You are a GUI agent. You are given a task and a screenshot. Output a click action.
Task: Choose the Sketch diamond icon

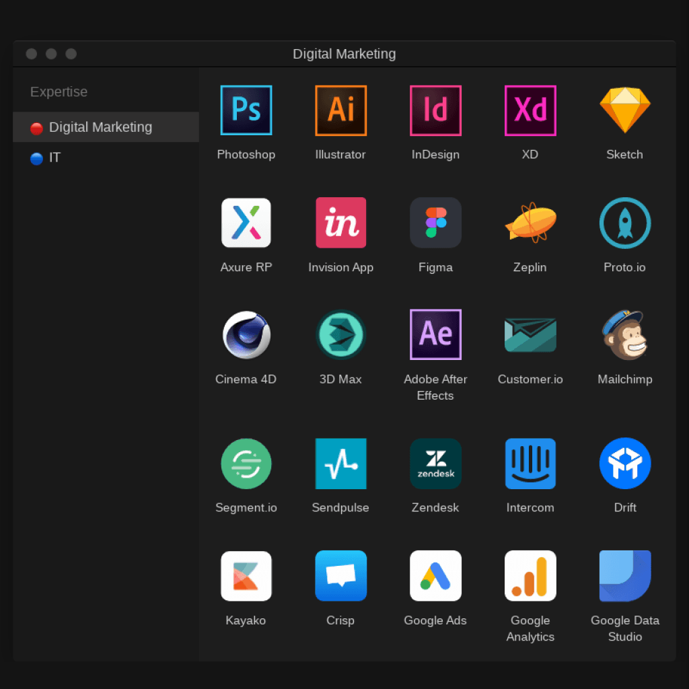coord(625,110)
